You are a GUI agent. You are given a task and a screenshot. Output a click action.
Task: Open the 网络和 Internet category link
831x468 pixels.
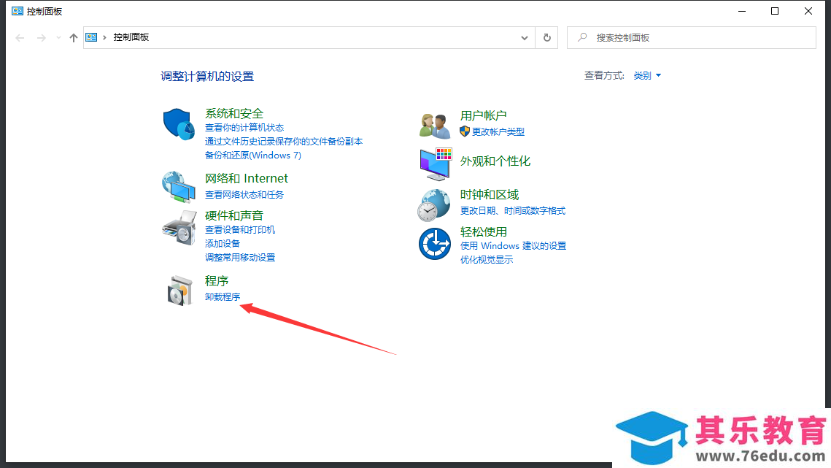pos(247,178)
